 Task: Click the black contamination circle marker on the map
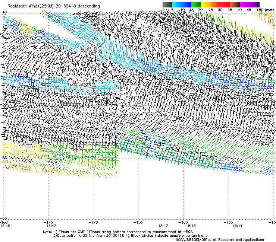click(x=38, y=51)
